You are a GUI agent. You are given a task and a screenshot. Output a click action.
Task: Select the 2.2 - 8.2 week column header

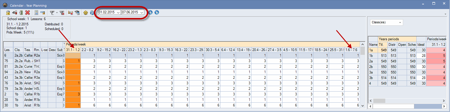88,50
